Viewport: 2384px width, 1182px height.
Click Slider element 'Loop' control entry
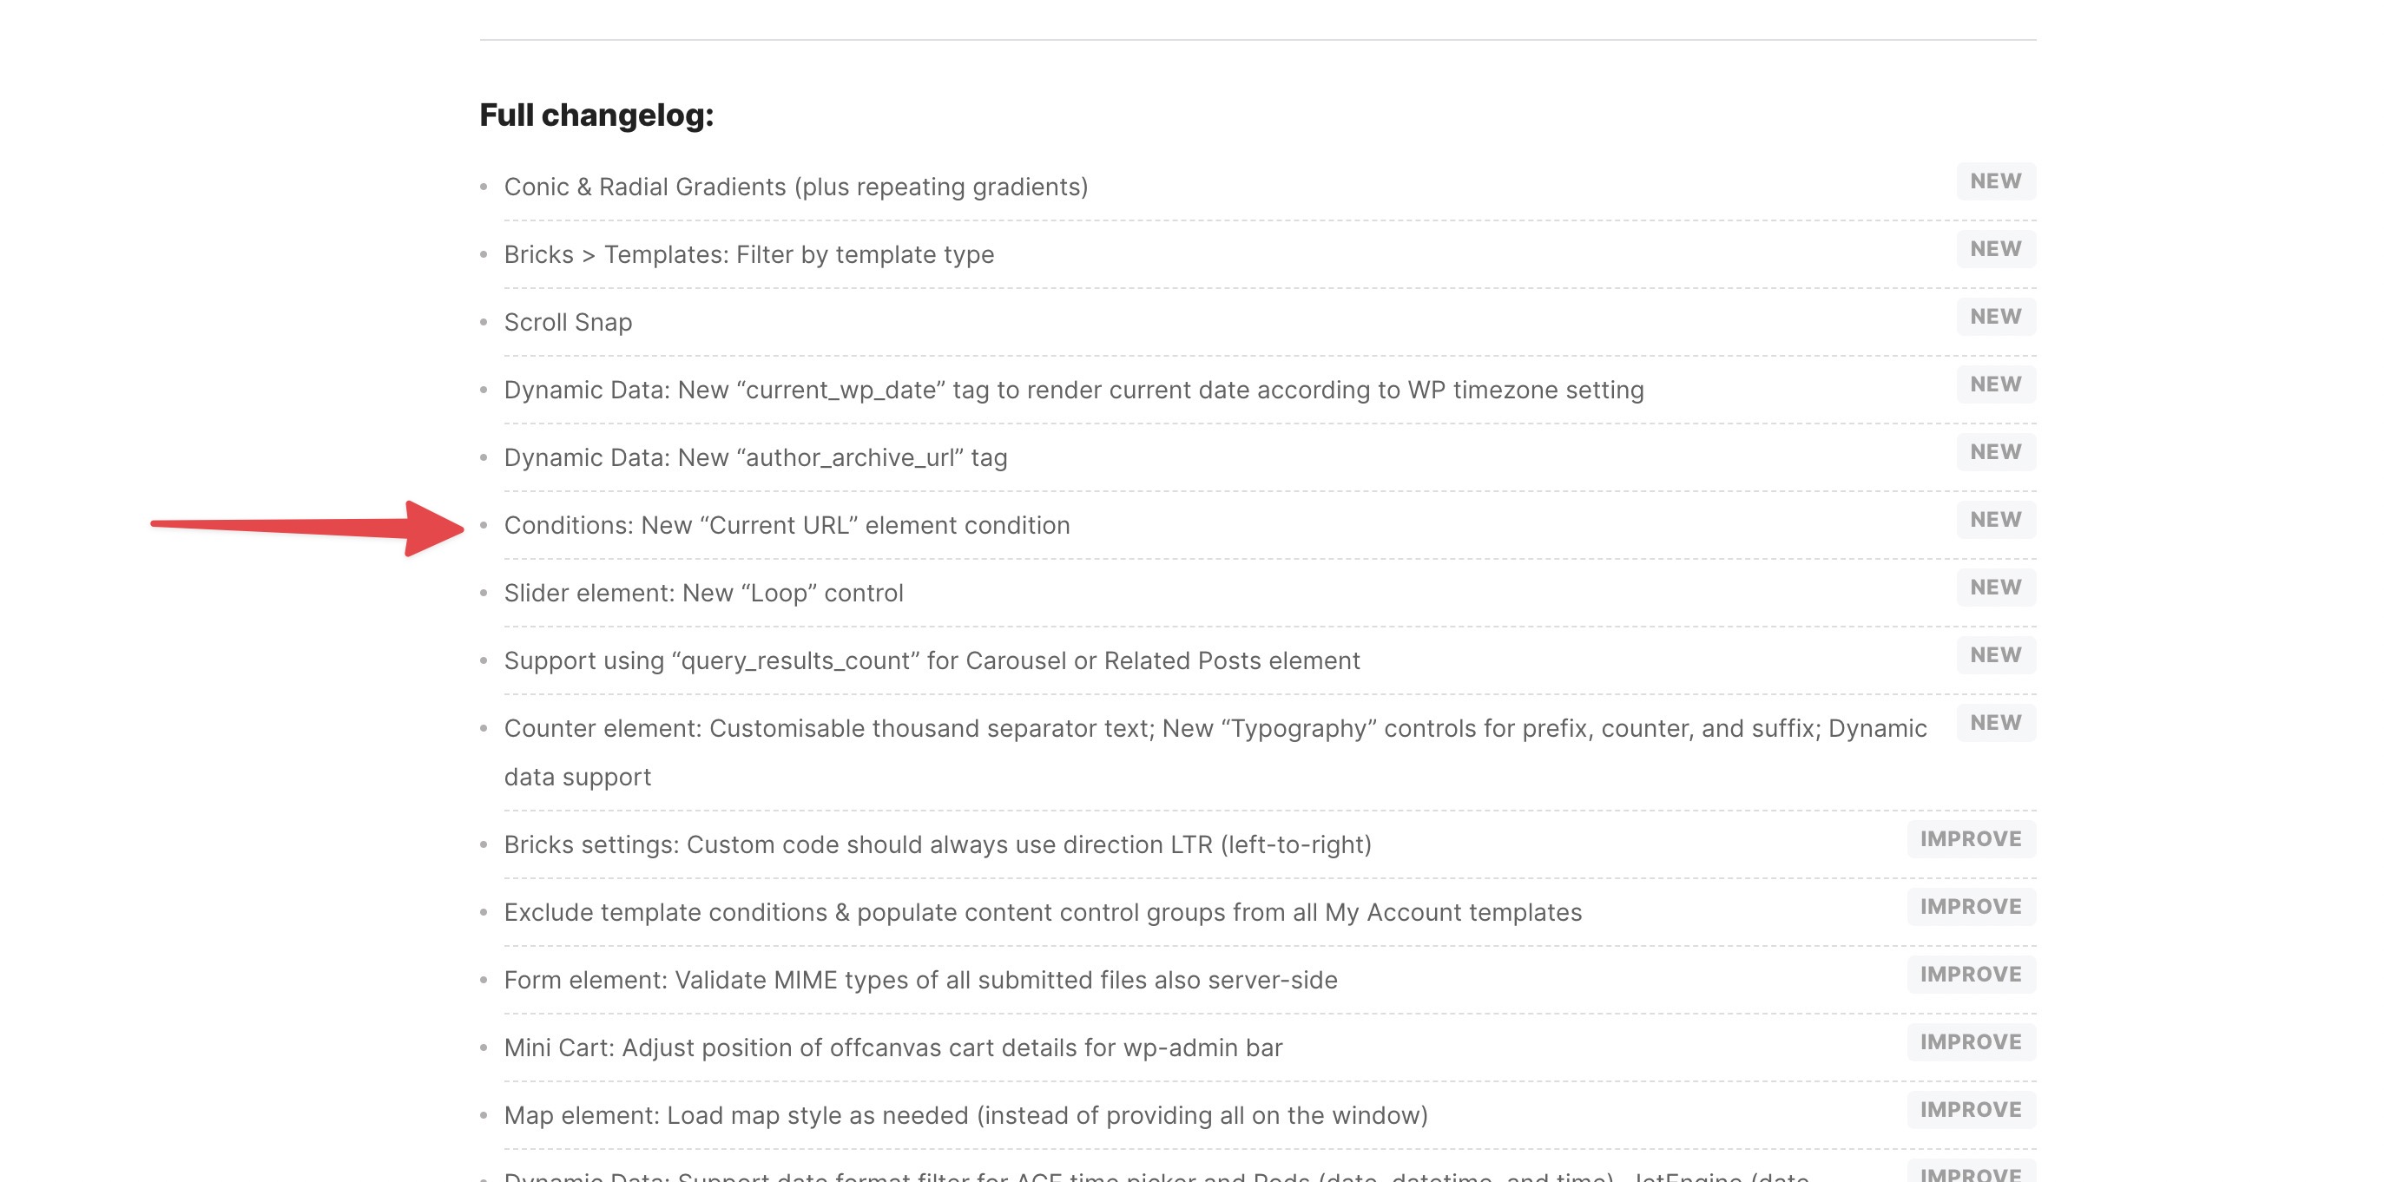703,593
